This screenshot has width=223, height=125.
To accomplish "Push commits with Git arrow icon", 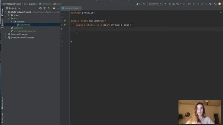I will coord(202,4).
